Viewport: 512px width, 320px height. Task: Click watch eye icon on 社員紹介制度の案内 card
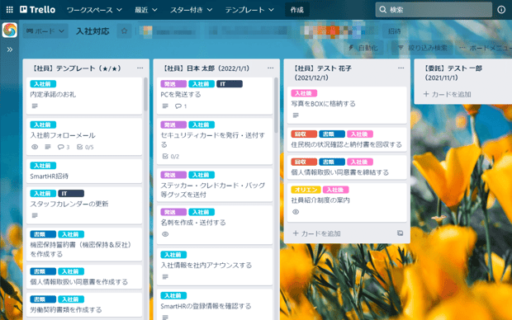tap(296, 212)
